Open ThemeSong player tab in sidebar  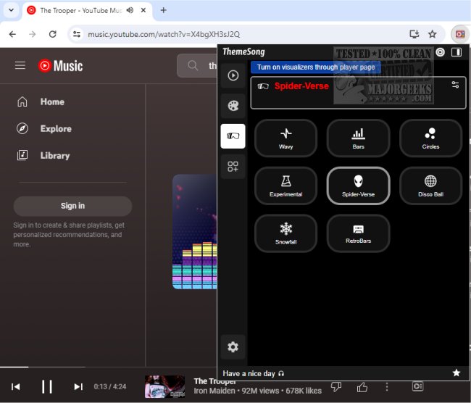(233, 75)
